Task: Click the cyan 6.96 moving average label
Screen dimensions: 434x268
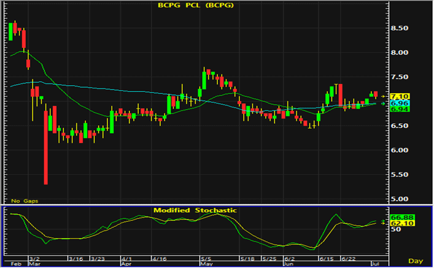Action: click(400, 103)
